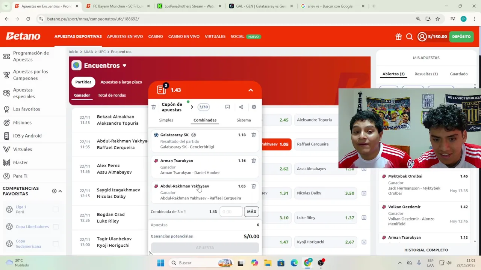Open Windows Start menu
The height and width of the screenshot is (270, 481).
click(161, 263)
